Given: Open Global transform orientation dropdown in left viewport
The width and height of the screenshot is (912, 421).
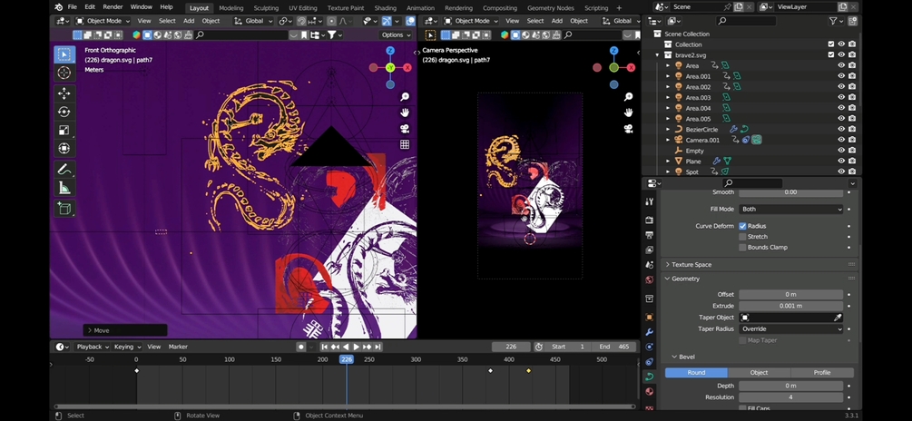Looking at the screenshot, I should [x=253, y=21].
